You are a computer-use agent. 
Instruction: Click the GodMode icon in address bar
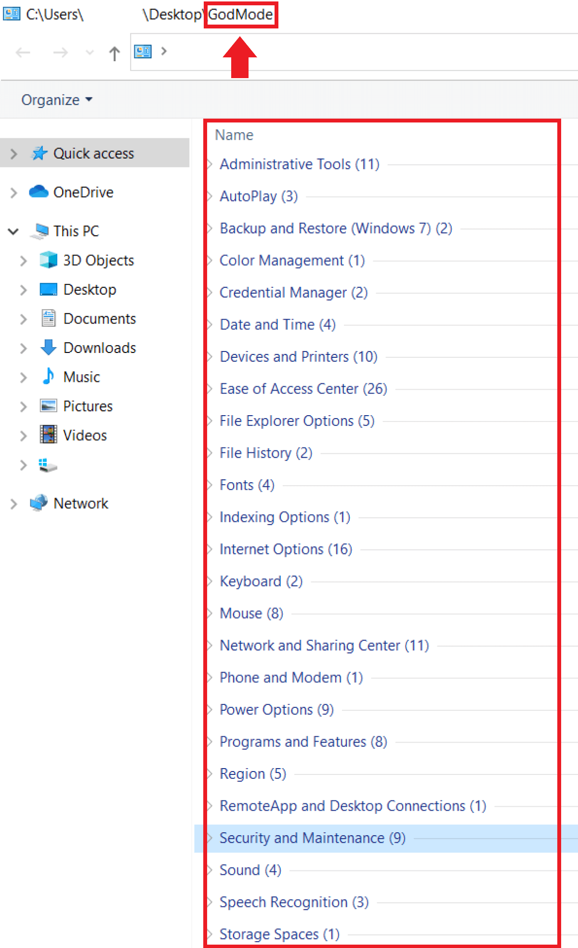coord(143,51)
